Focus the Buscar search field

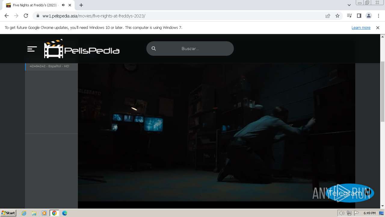click(190, 49)
